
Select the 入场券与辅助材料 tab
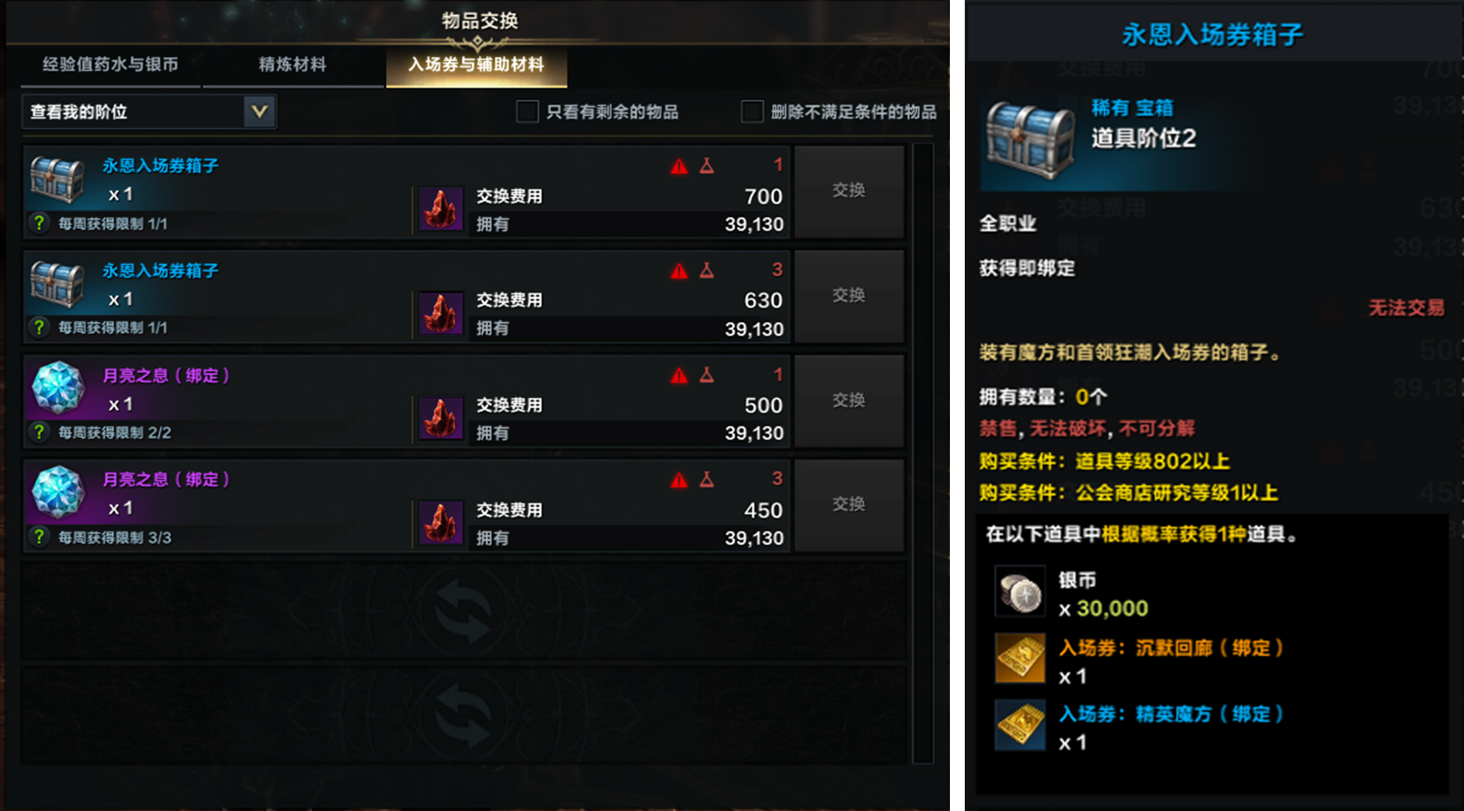[x=477, y=65]
